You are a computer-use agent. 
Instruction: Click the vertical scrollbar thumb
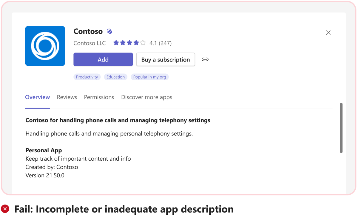coord(341,128)
